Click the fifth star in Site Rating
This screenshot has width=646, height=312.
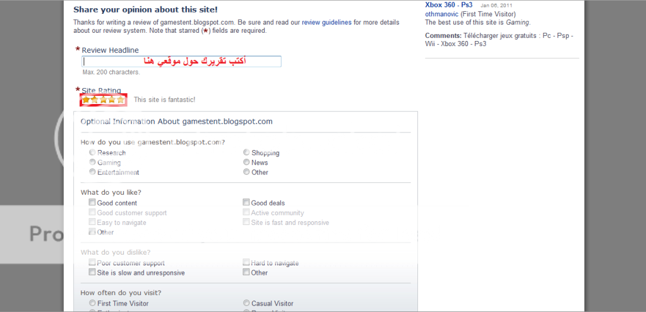pos(121,100)
